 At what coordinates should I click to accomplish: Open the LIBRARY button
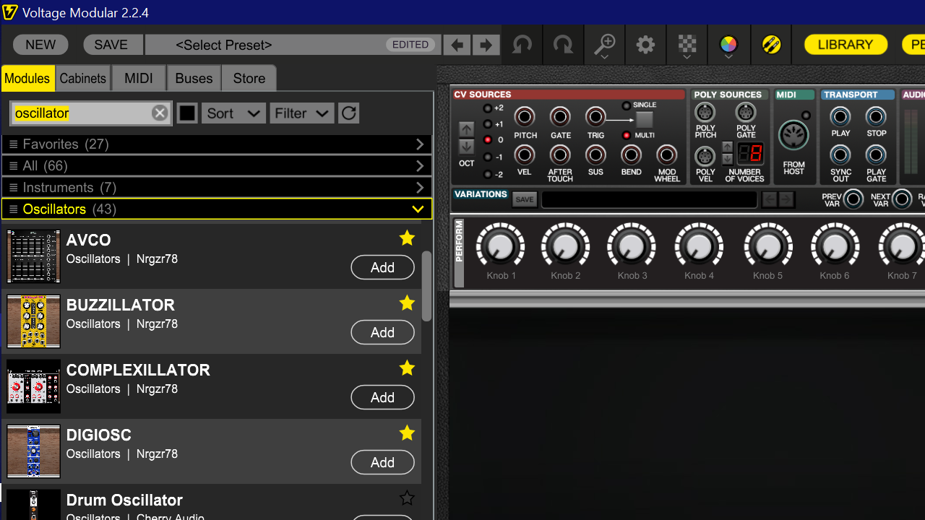pyautogui.click(x=846, y=45)
